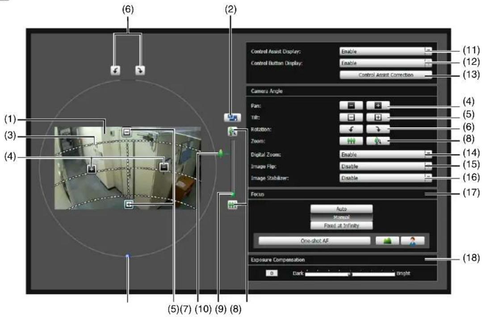Click Zoom wide button with three trees
This screenshot has width=482, height=317.
point(351,141)
